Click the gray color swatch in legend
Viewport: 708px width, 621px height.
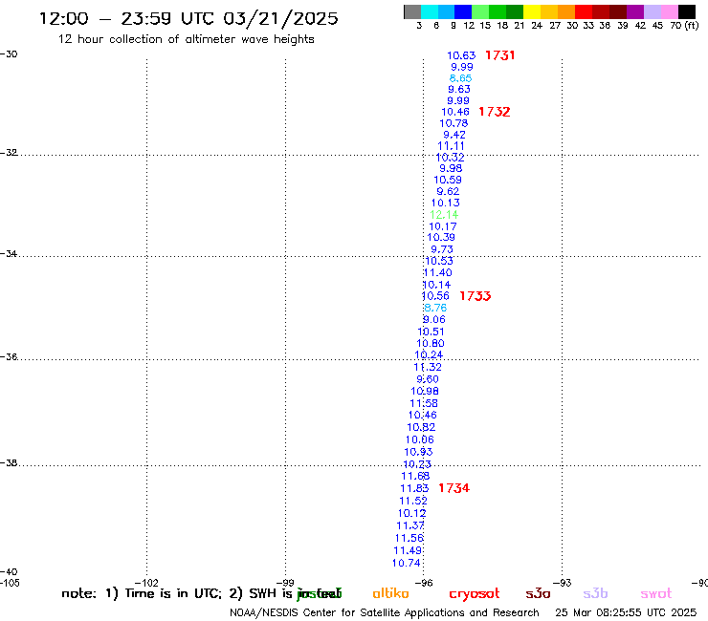pyautogui.click(x=412, y=11)
